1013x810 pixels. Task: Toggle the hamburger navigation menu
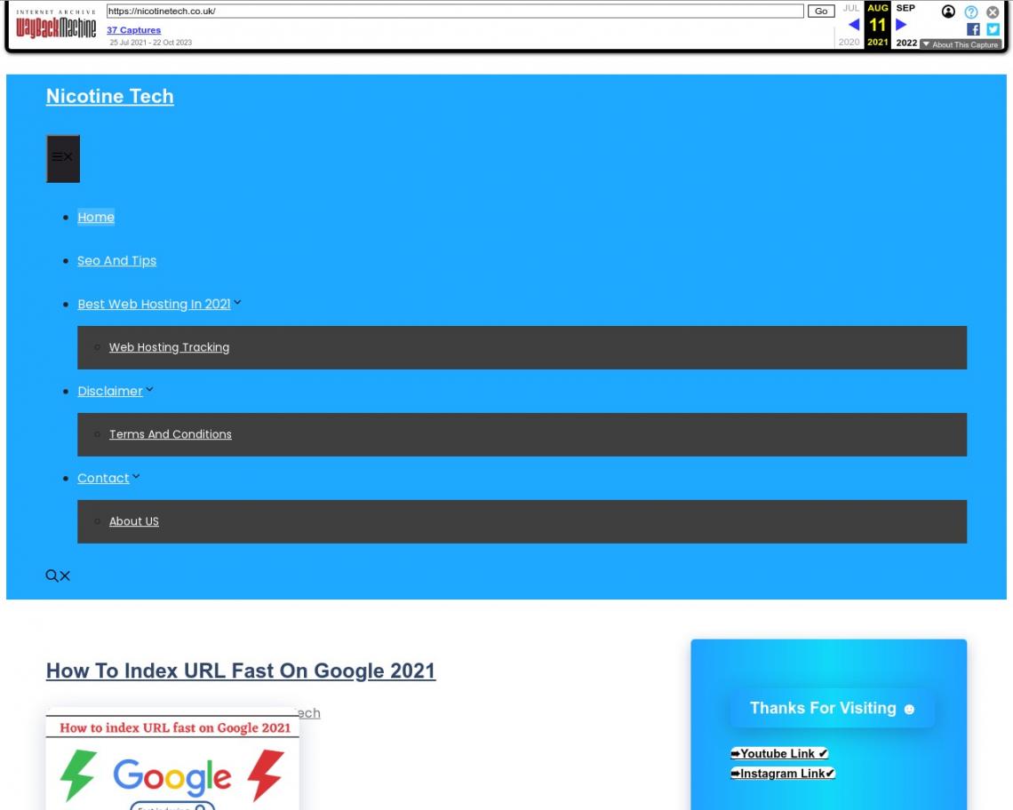click(63, 159)
